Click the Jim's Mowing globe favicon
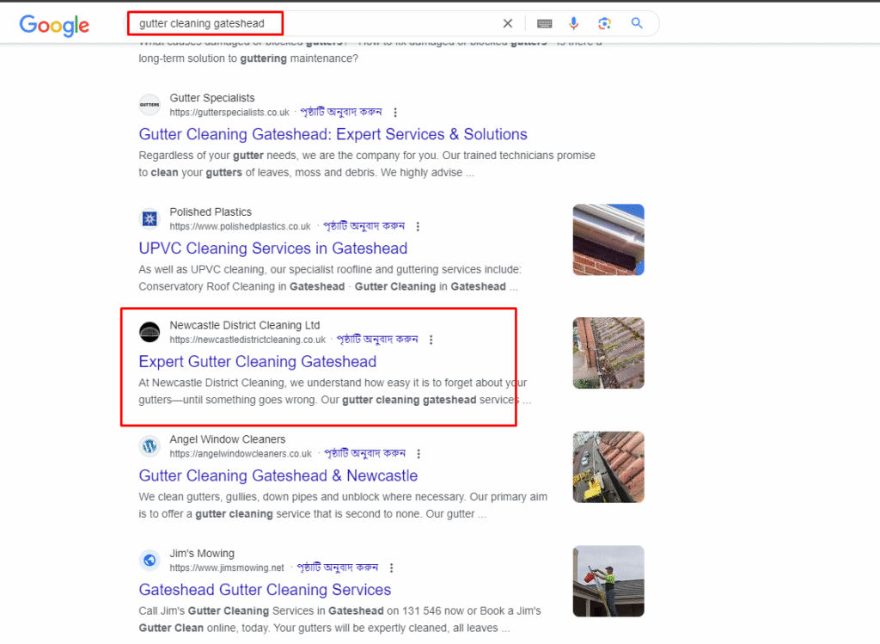 pos(150,561)
